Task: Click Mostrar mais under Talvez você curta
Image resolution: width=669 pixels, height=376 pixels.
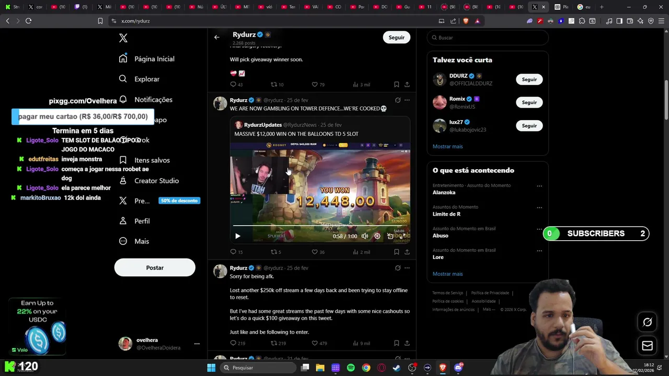Action: coord(447,146)
